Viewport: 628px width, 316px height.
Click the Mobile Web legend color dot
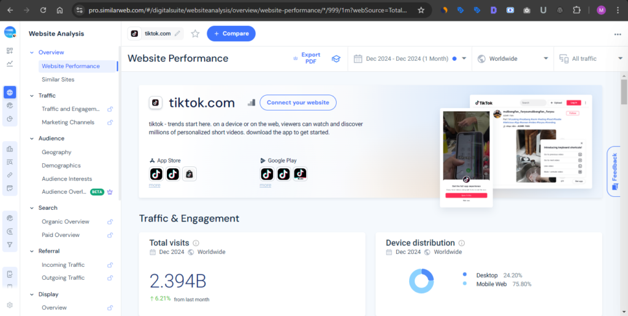(465, 283)
